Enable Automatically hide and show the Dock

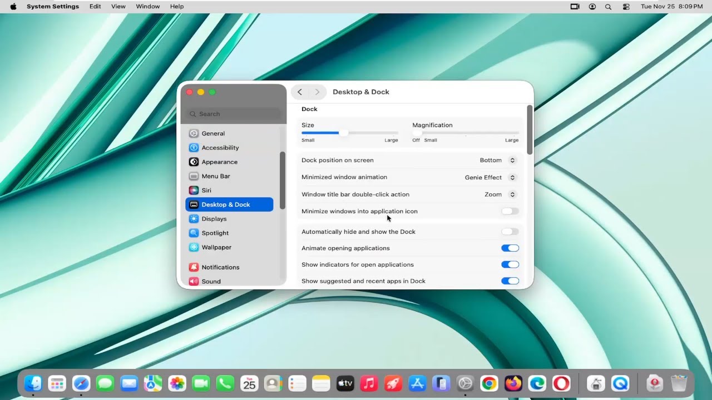point(510,232)
